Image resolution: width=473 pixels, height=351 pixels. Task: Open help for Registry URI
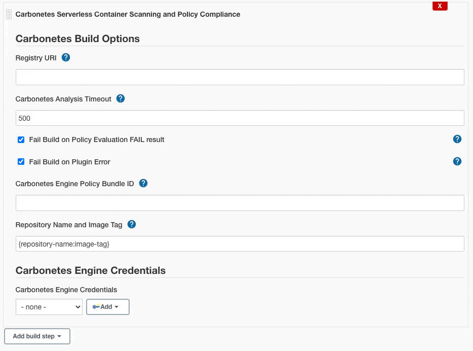click(x=66, y=57)
